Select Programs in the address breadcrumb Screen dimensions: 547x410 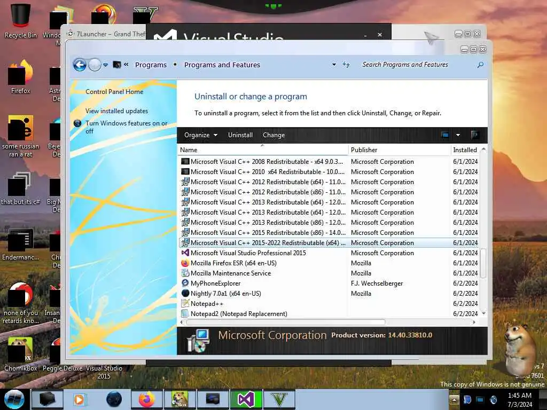point(151,65)
